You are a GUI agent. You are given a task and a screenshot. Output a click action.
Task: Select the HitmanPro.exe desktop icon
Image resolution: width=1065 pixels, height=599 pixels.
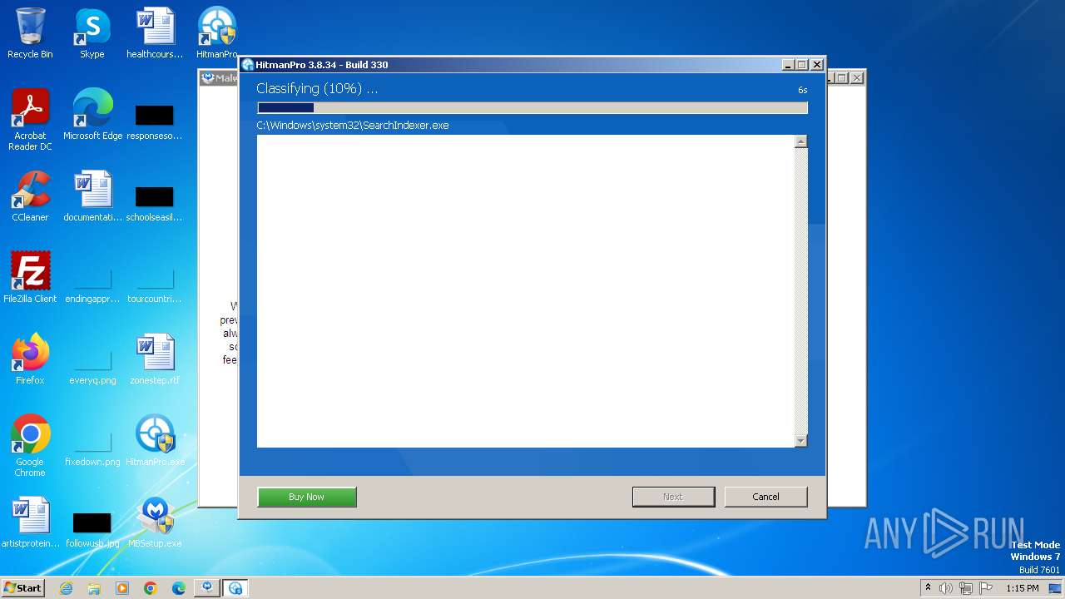coord(155,441)
